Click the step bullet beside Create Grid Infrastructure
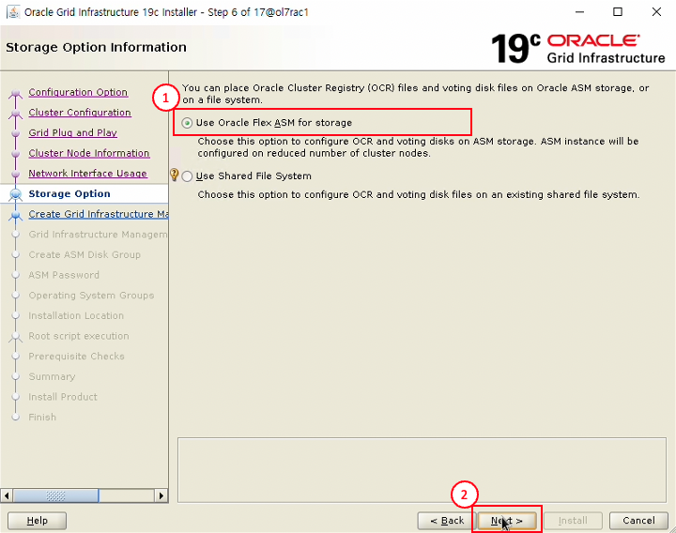Image resolution: width=676 pixels, height=533 pixels. (16, 214)
